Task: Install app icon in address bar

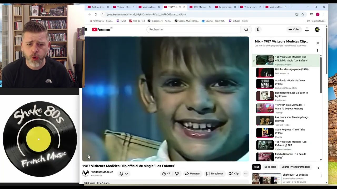Action: click(297, 14)
